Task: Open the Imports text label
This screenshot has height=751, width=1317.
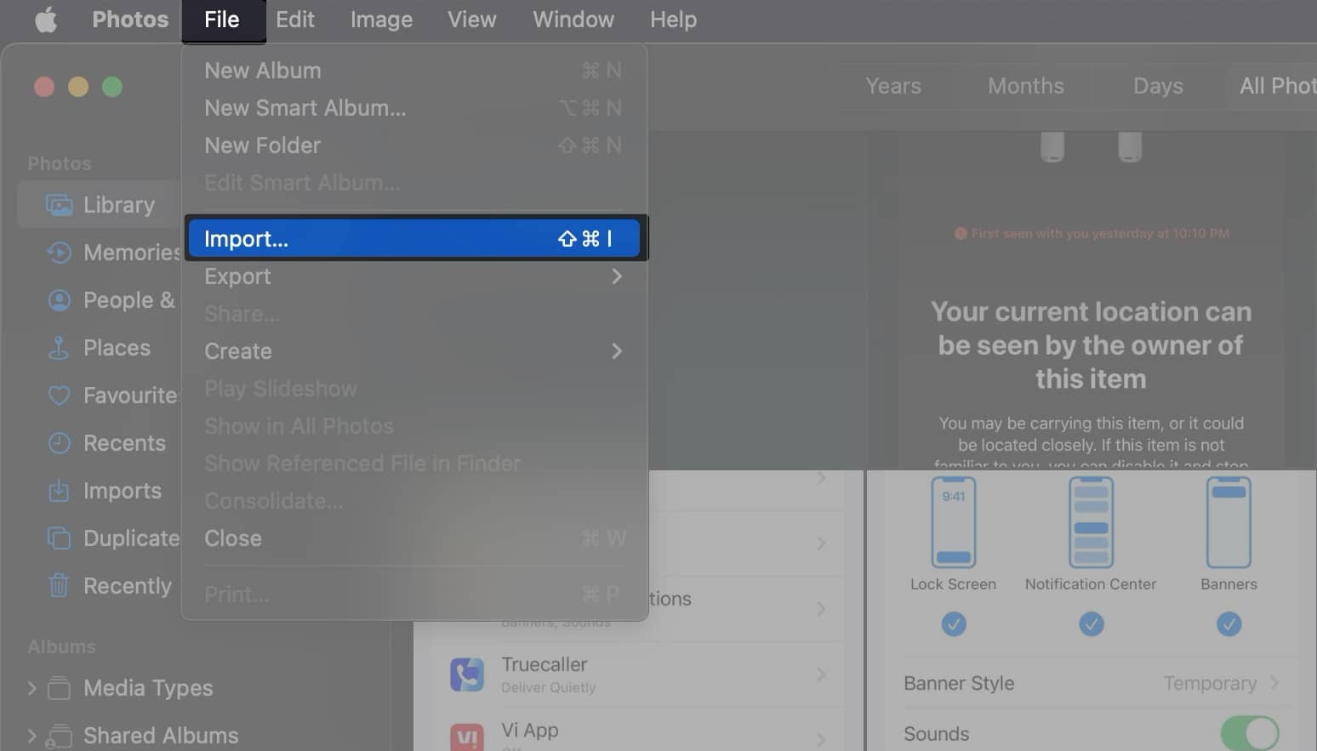Action: tap(123, 491)
